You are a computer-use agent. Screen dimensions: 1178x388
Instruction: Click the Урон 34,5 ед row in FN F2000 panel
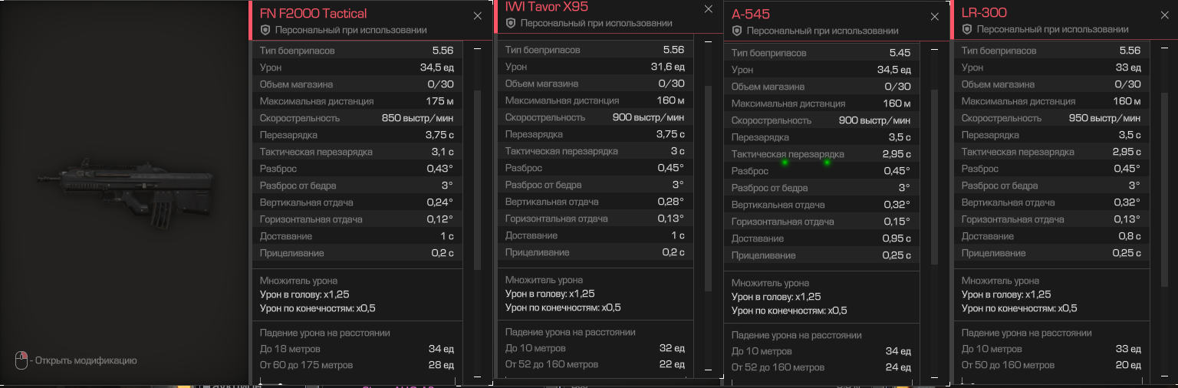coord(357,67)
